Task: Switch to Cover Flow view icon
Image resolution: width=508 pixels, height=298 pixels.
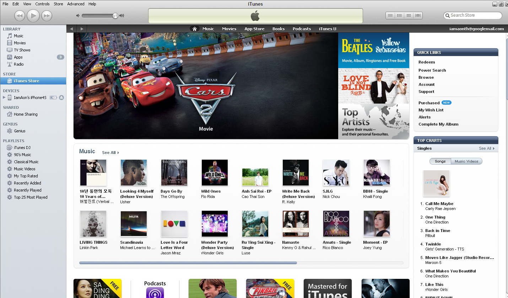Action: (x=418, y=15)
